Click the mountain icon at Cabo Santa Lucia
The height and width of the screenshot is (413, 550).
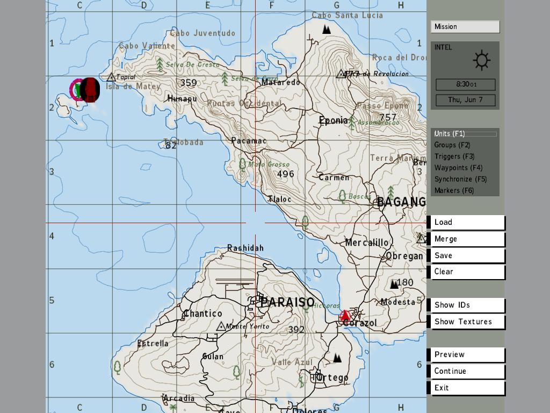[327, 29]
